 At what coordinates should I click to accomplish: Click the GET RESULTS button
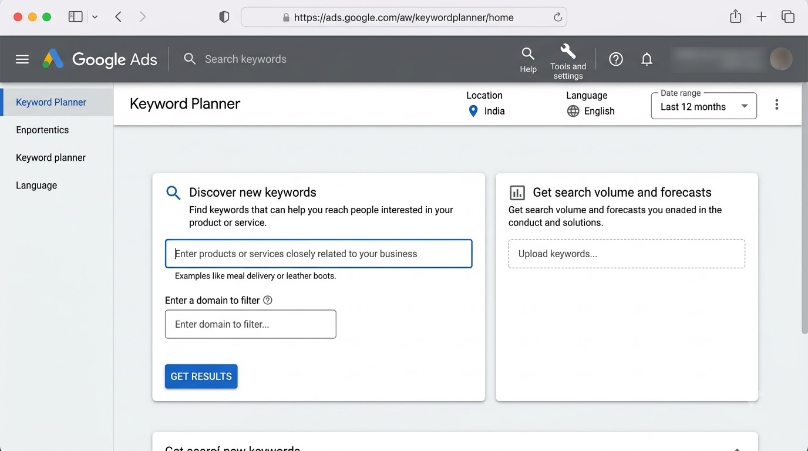201,376
